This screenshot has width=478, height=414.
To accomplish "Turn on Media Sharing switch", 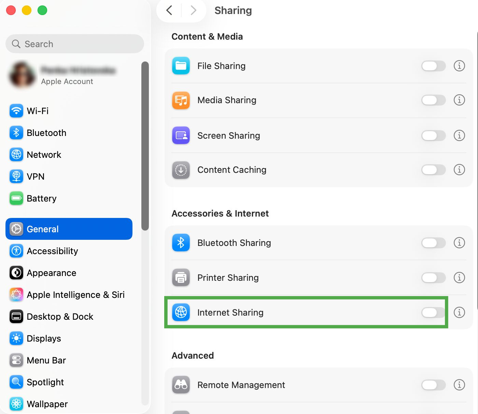I will [434, 100].
